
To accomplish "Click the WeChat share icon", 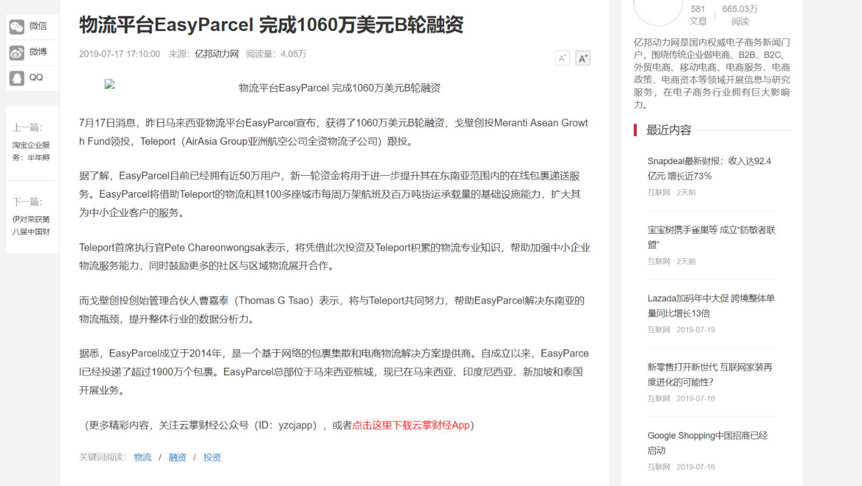I will pos(17,26).
